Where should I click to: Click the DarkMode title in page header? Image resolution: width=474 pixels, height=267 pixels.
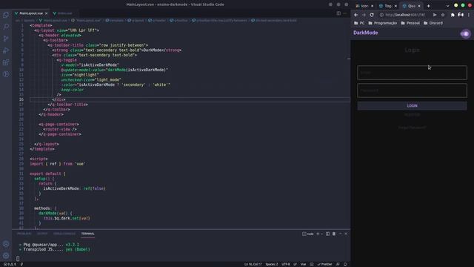[365, 33]
